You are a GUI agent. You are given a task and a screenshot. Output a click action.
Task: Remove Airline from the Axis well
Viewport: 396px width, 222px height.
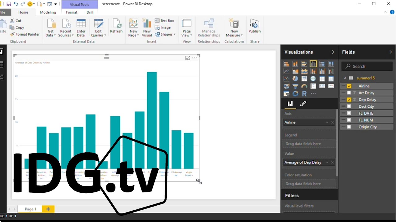(333, 122)
